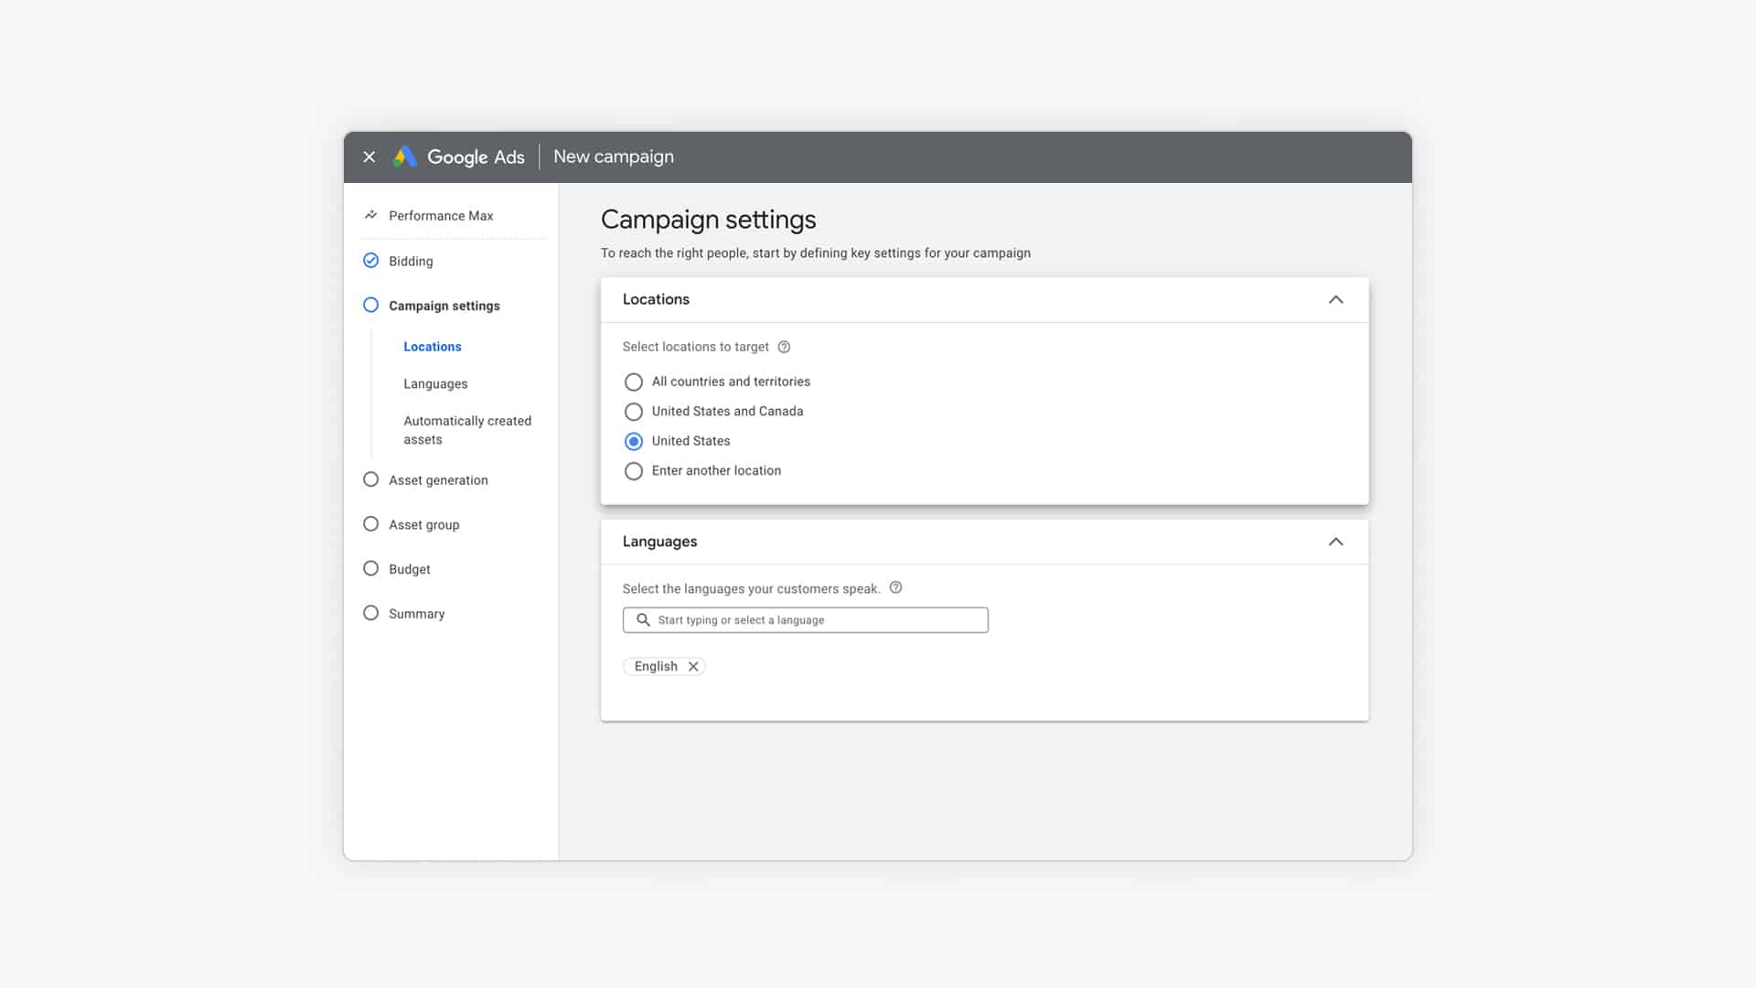Click the Google Ads logo icon
The width and height of the screenshot is (1756, 988).
[405, 157]
